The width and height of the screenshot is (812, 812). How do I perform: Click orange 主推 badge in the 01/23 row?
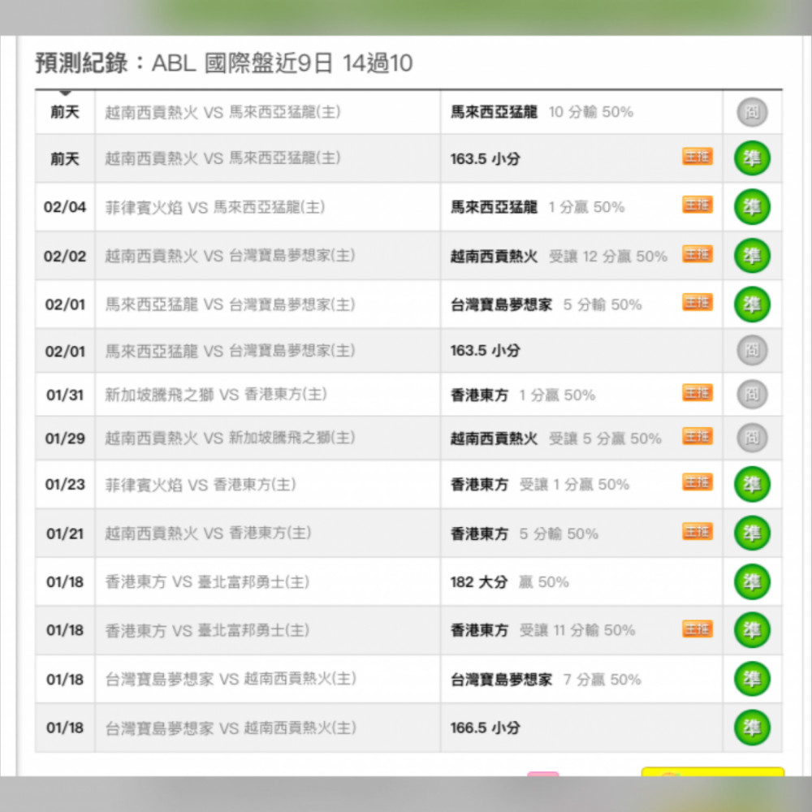point(697,482)
